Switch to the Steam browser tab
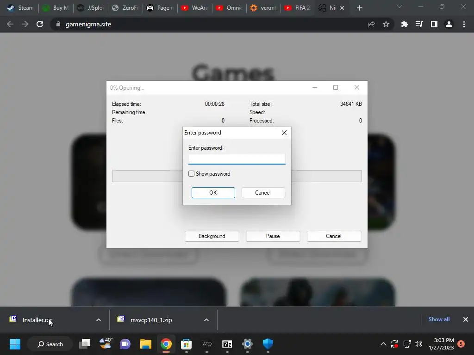 tap(20, 8)
